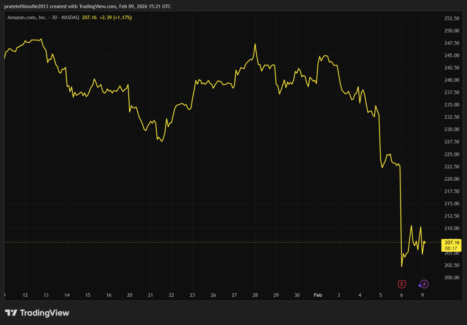Click the TradingView logo at bottom left

37,313
